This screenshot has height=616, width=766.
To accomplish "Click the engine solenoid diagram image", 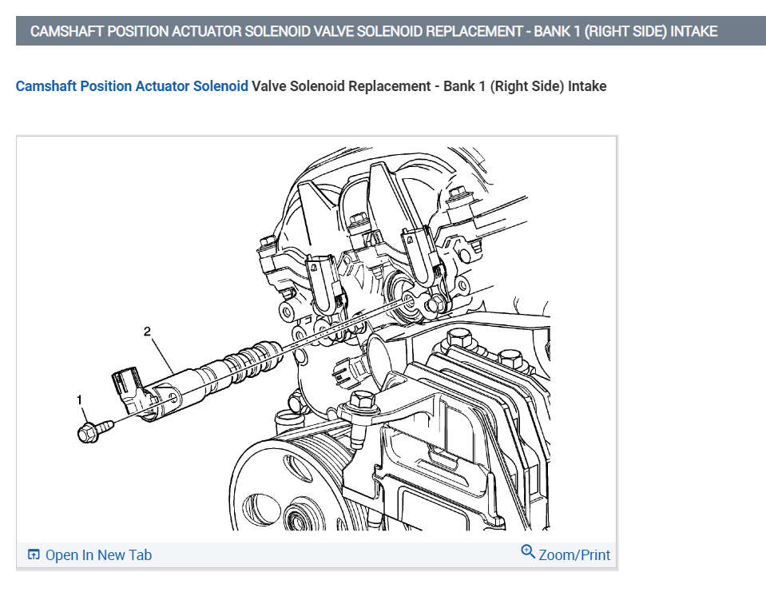I will click(316, 339).
